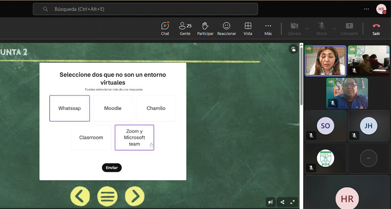Screen dimensions: 391x209
Task: Click the Búsqueda search field
Action: point(145,9)
